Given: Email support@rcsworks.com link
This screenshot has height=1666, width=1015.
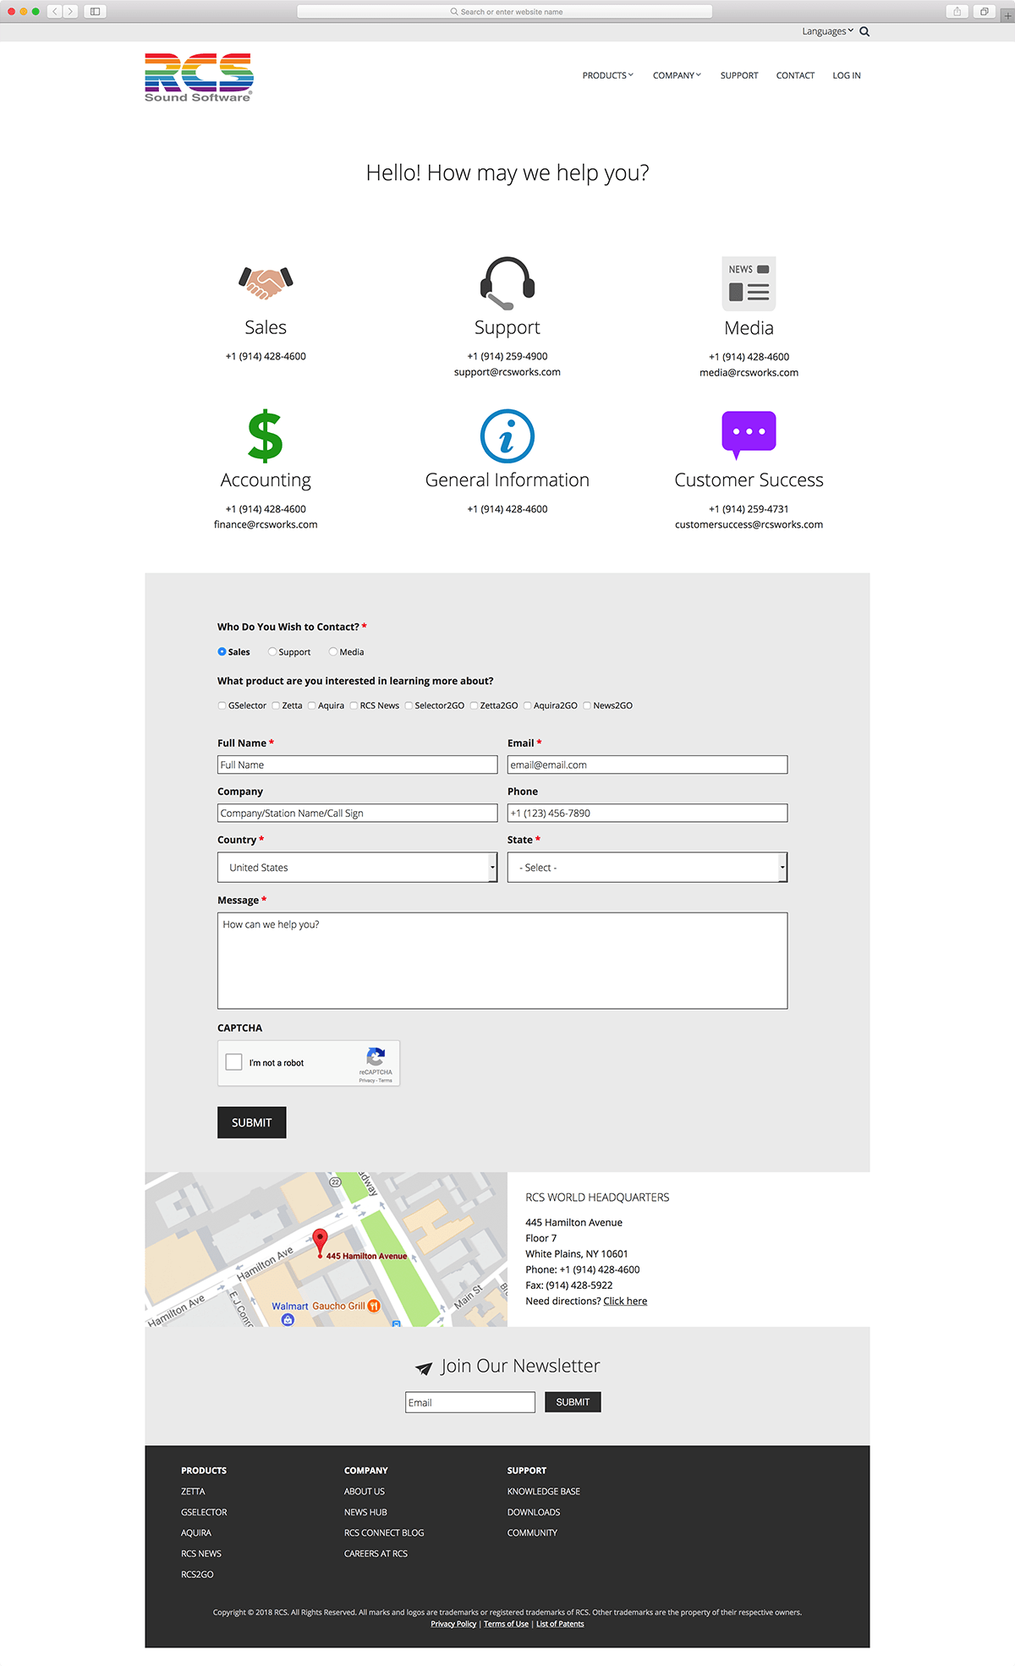Looking at the screenshot, I should pos(507,372).
